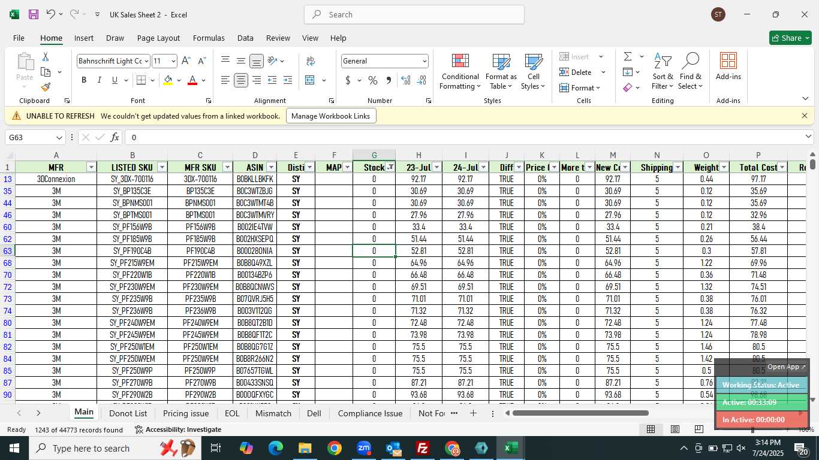Apply Bold formatting
The image size is (819, 460).
(84, 80)
